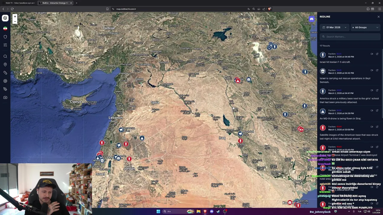Open the All Groups filter dropdown
The height and width of the screenshot is (215, 383).
(x=365, y=27)
